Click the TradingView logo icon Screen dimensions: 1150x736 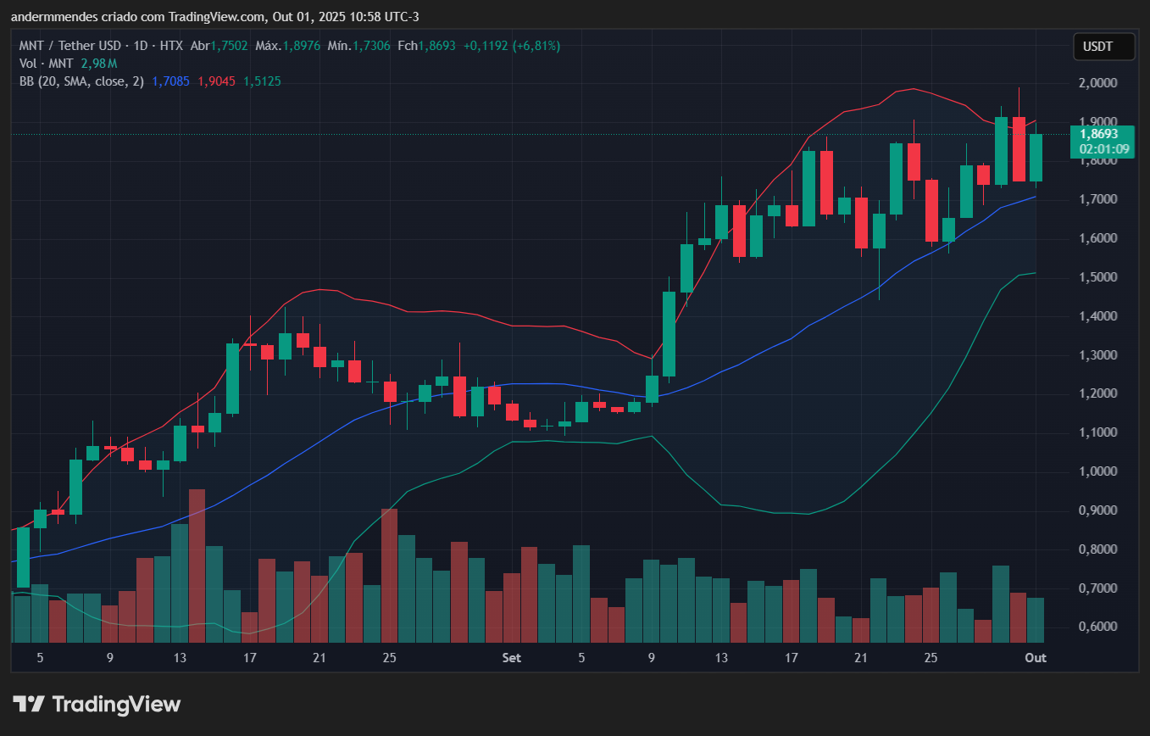pos(29,704)
